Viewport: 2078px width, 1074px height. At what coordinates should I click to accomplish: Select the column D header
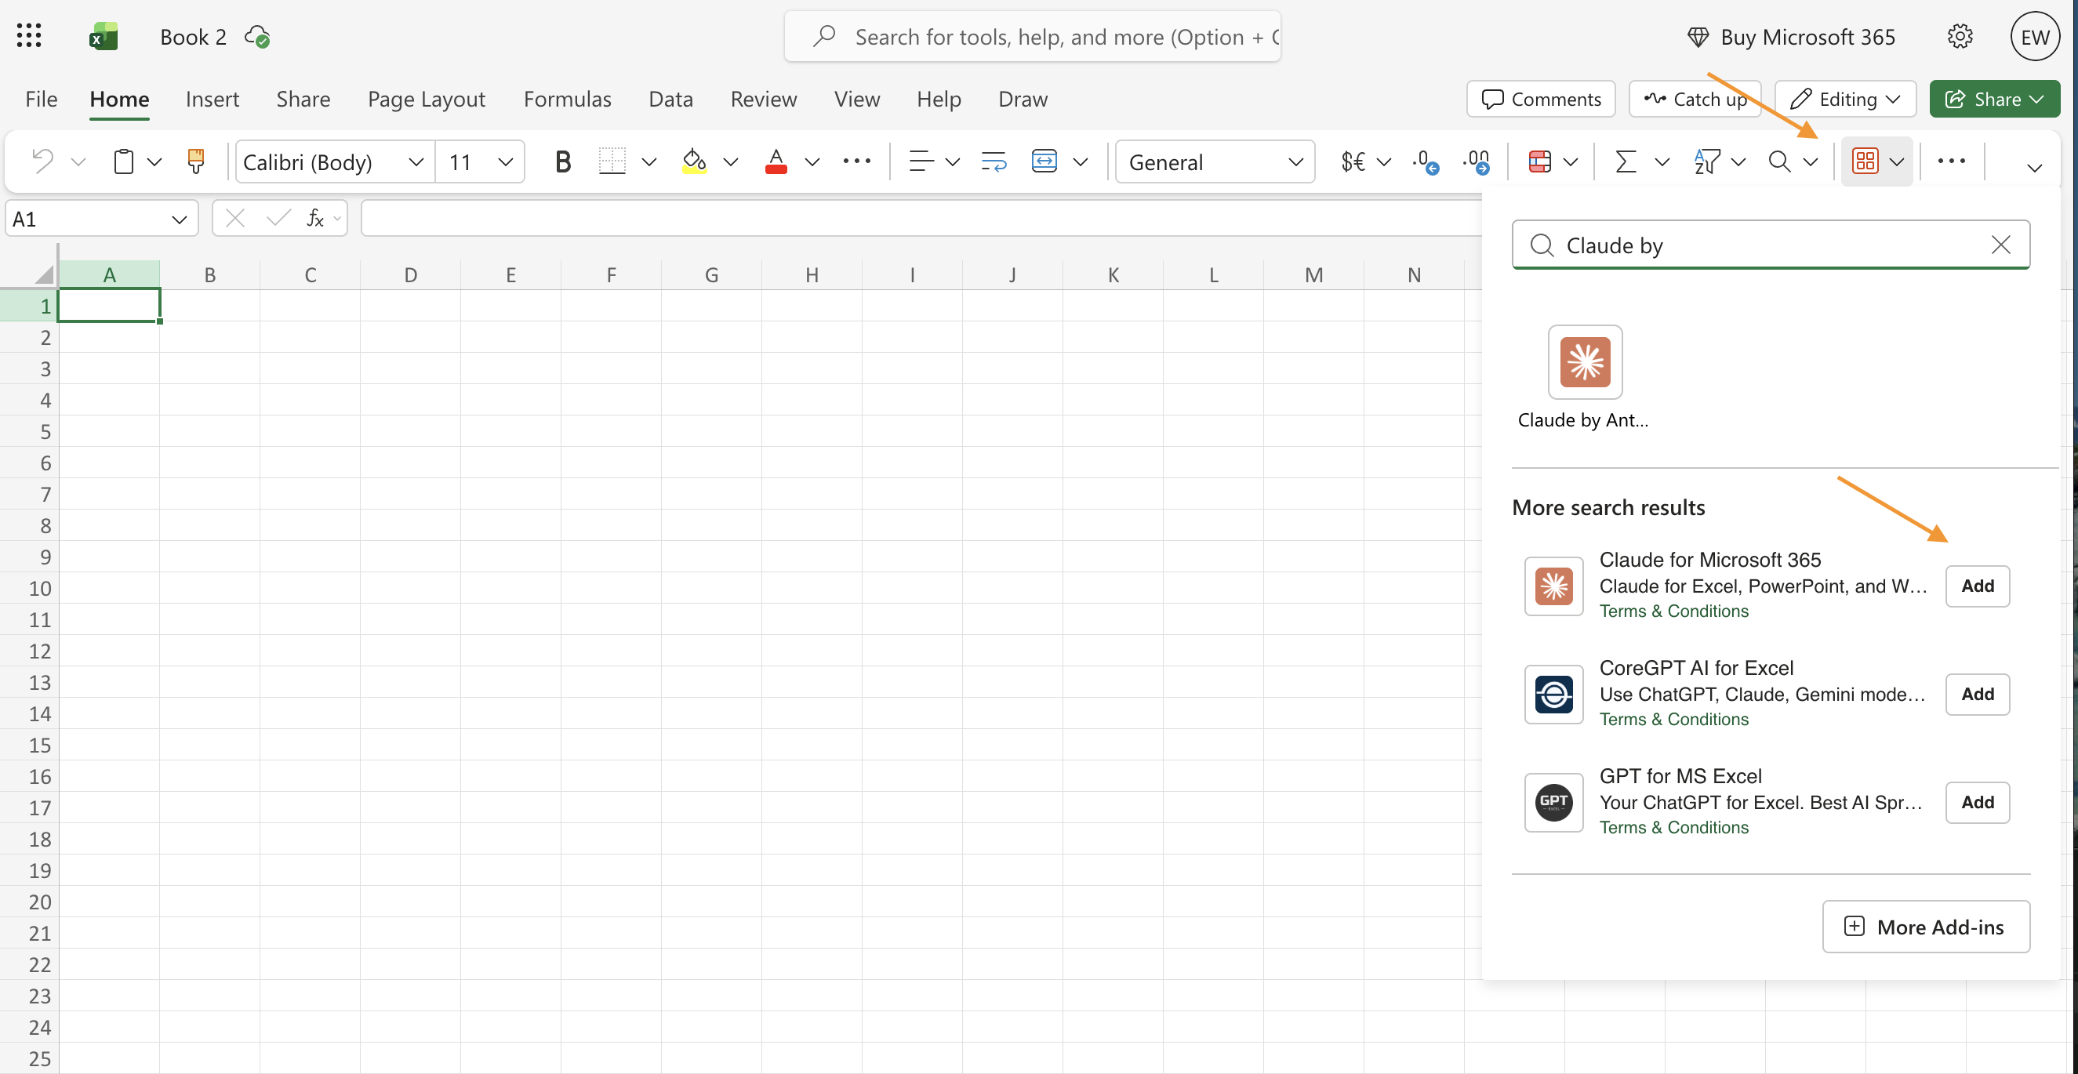pos(411,275)
